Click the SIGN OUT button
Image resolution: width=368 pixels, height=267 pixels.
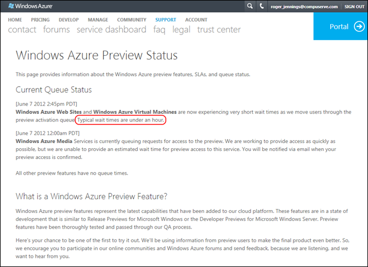(354, 6)
